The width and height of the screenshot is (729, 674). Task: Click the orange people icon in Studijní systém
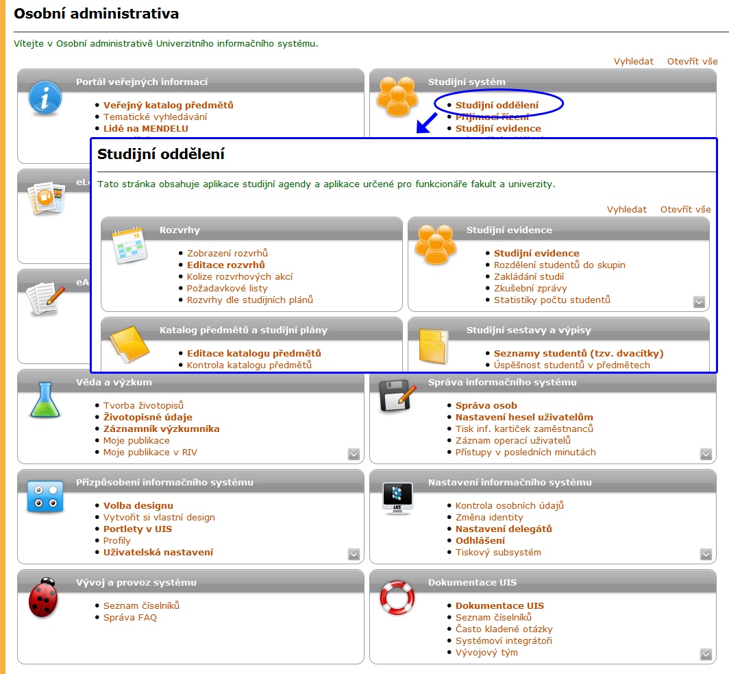coord(397,96)
